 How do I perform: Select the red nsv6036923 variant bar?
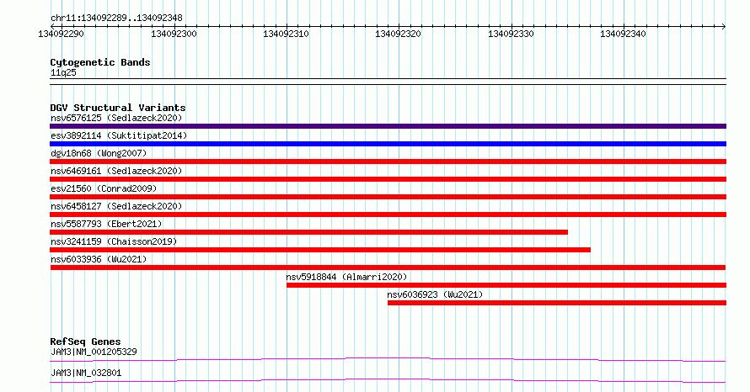pos(557,303)
